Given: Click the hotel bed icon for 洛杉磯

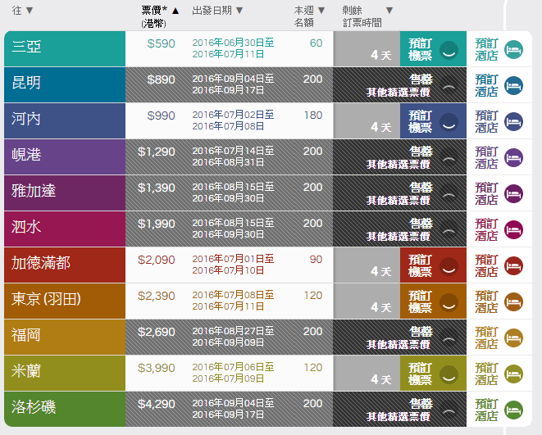Looking at the screenshot, I should click(x=513, y=410).
